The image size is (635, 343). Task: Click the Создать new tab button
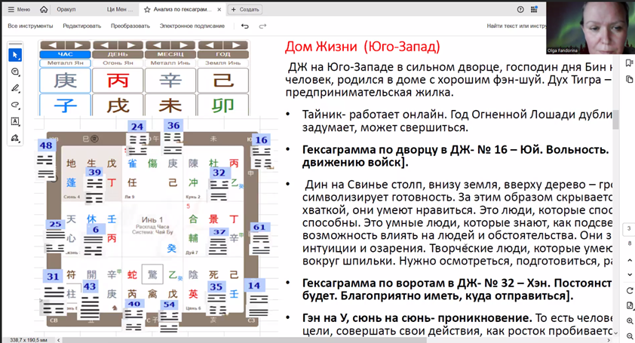tap(245, 10)
